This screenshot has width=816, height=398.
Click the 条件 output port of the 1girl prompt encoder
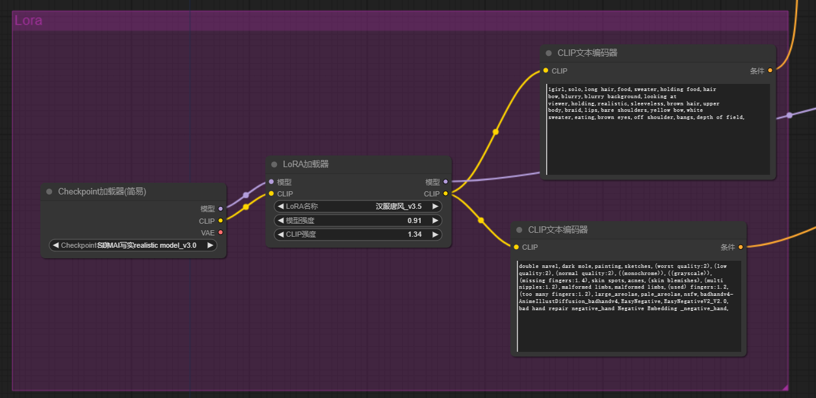click(x=770, y=71)
